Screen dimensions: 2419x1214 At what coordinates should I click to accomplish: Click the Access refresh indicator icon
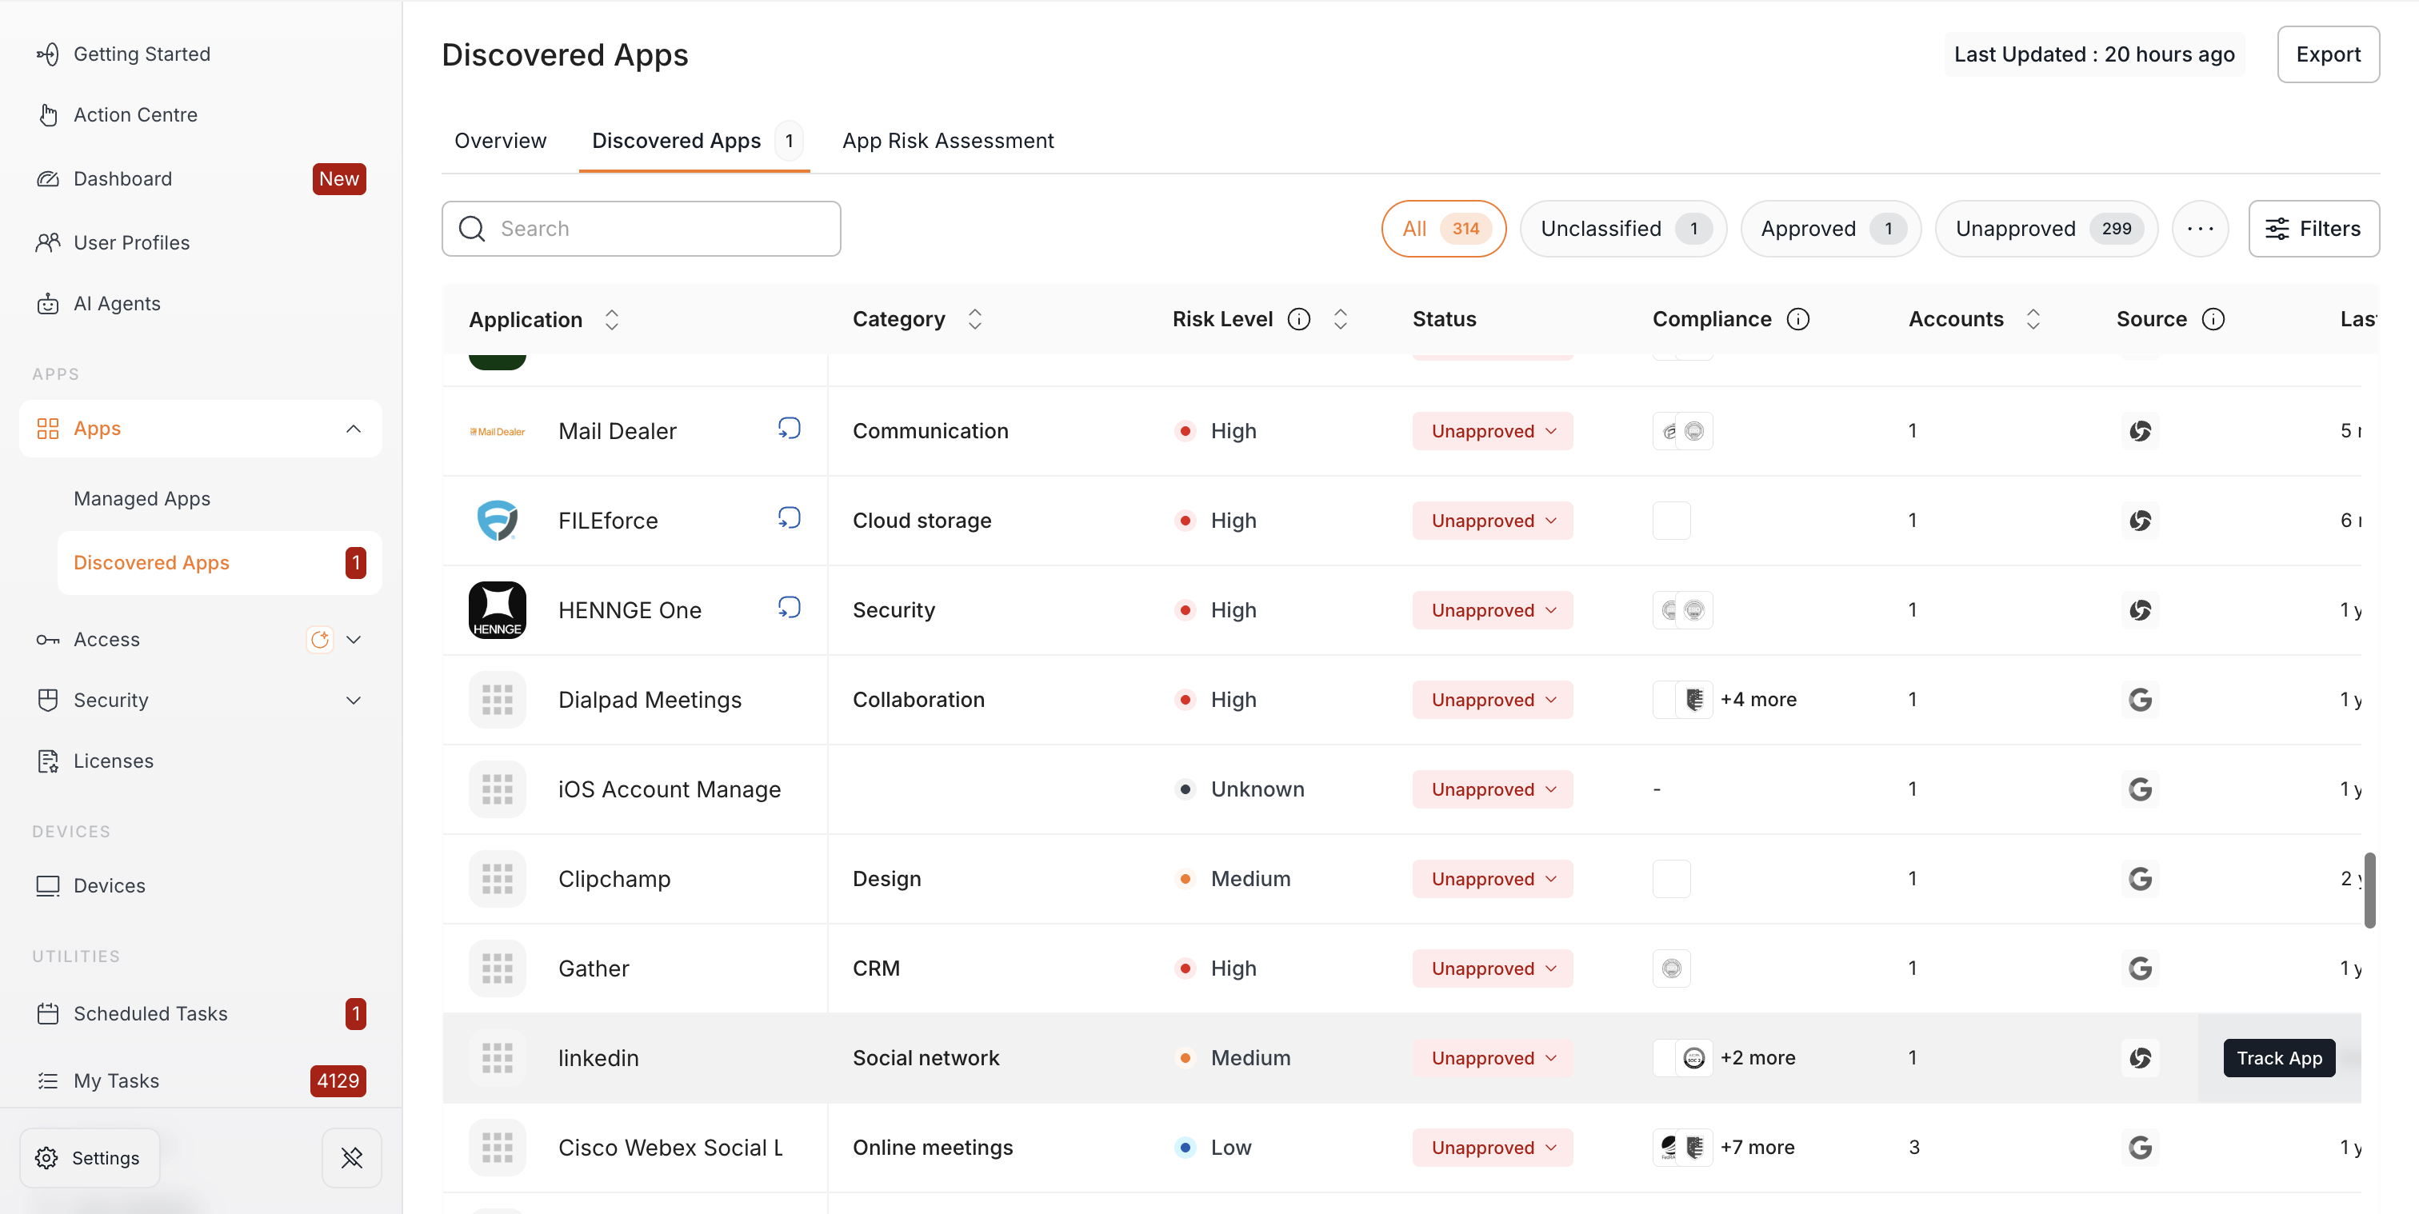point(320,640)
